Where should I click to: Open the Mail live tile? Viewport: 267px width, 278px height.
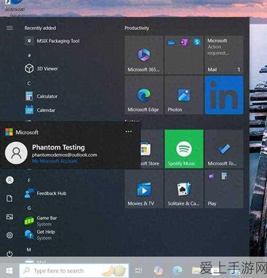(x=224, y=55)
